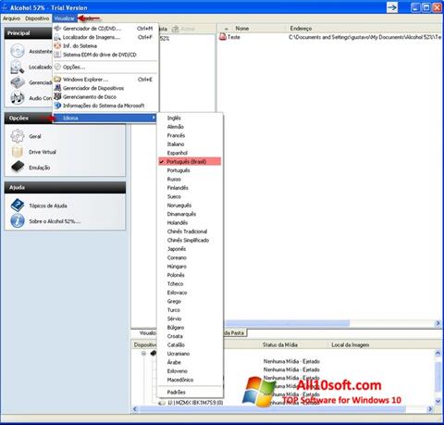
Task: Click the Sistema EDM do drive icon
Action: (57, 55)
